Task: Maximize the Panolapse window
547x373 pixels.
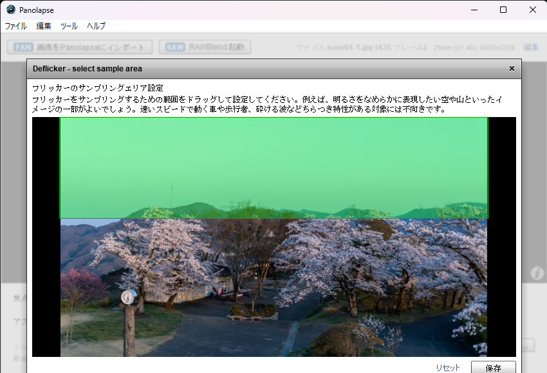Action: [x=503, y=10]
